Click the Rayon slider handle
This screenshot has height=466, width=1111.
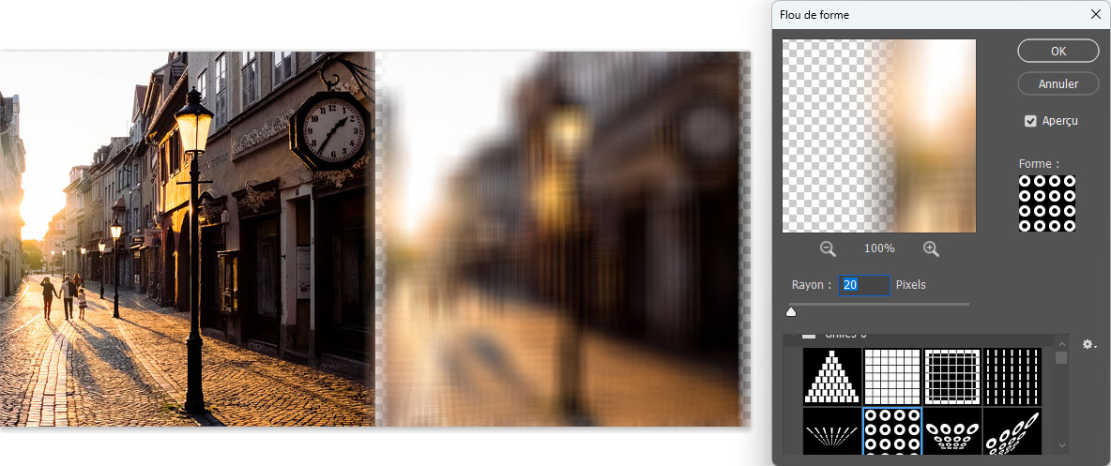click(791, 312)
